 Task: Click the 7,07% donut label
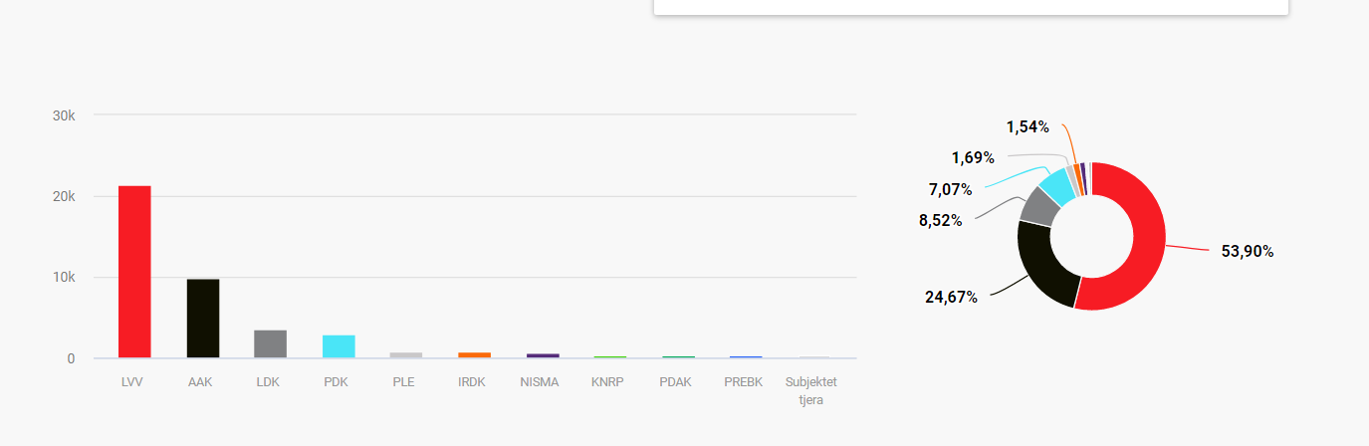tap(950, 189)
